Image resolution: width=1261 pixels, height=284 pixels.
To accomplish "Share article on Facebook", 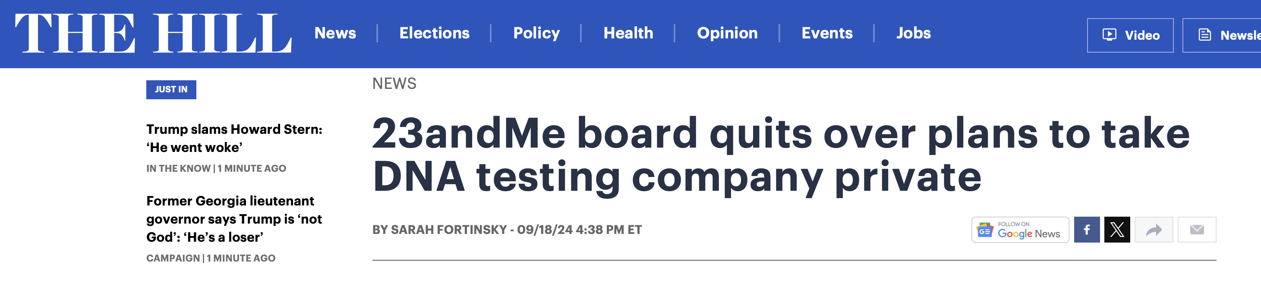I will (x=1086, y=230).
